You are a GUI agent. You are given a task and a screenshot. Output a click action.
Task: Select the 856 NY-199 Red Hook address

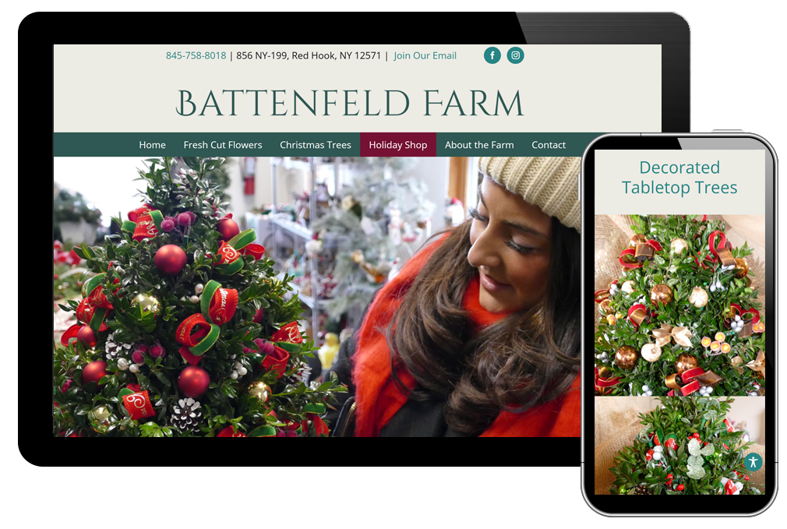pyautogui.click(x=309, y=56)
